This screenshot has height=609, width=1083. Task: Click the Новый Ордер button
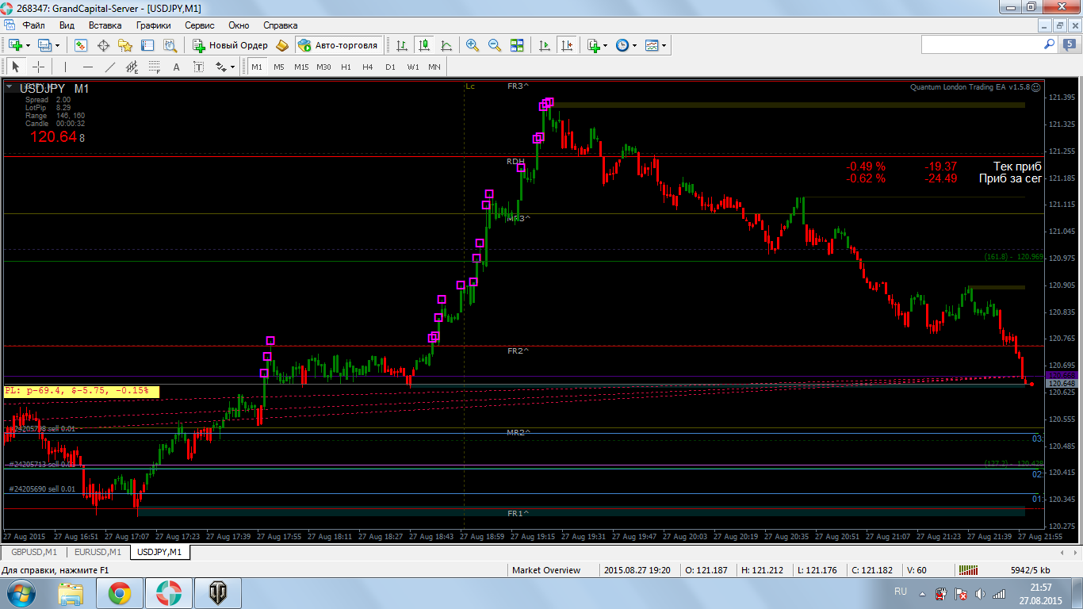click(x=231, y=45)
